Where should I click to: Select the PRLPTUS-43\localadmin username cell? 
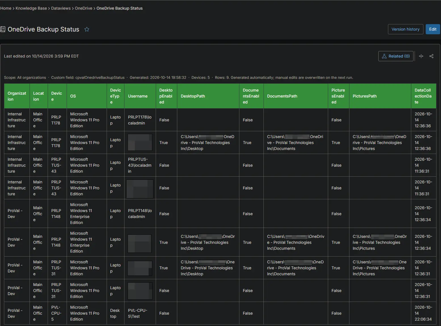pyautogui.click(x=140, y=165)
